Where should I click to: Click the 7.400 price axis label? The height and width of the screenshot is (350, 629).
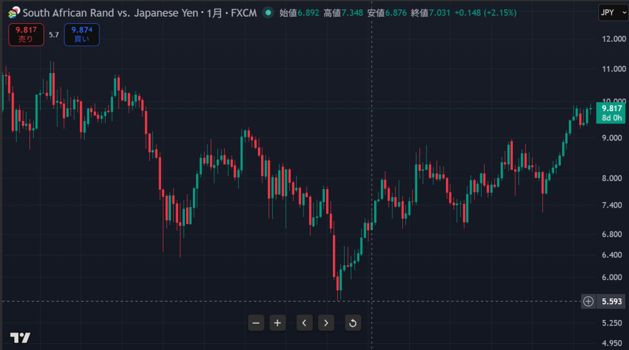612,205
